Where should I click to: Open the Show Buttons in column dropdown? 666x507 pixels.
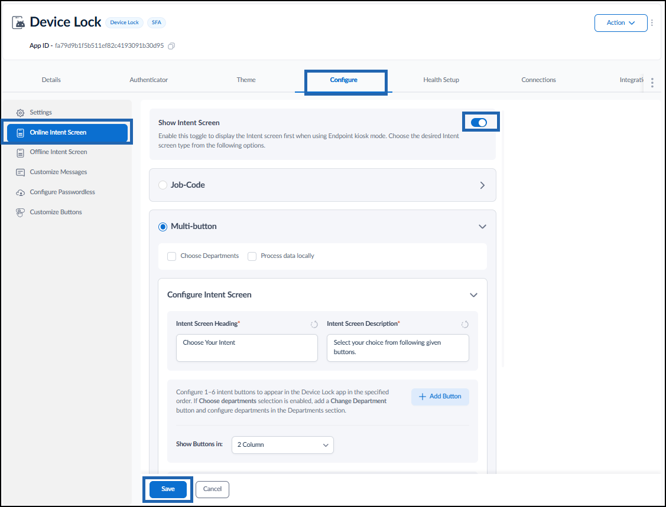click(282, 444)
